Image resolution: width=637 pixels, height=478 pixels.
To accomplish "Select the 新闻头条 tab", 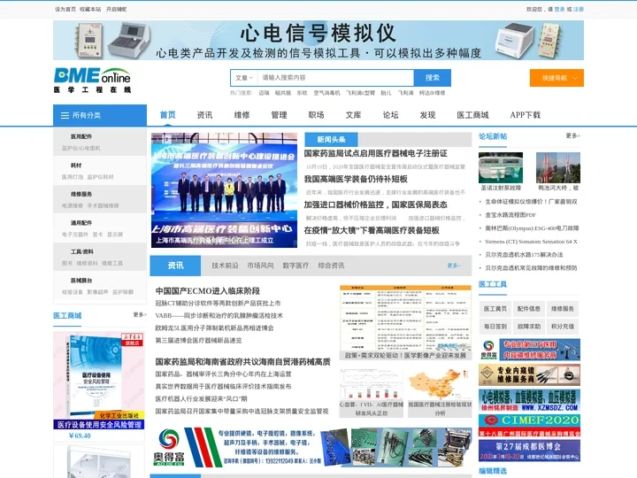I will point(331,140).
